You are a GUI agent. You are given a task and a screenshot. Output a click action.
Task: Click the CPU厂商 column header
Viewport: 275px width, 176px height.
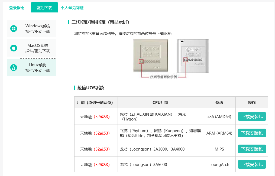(160, 103)
